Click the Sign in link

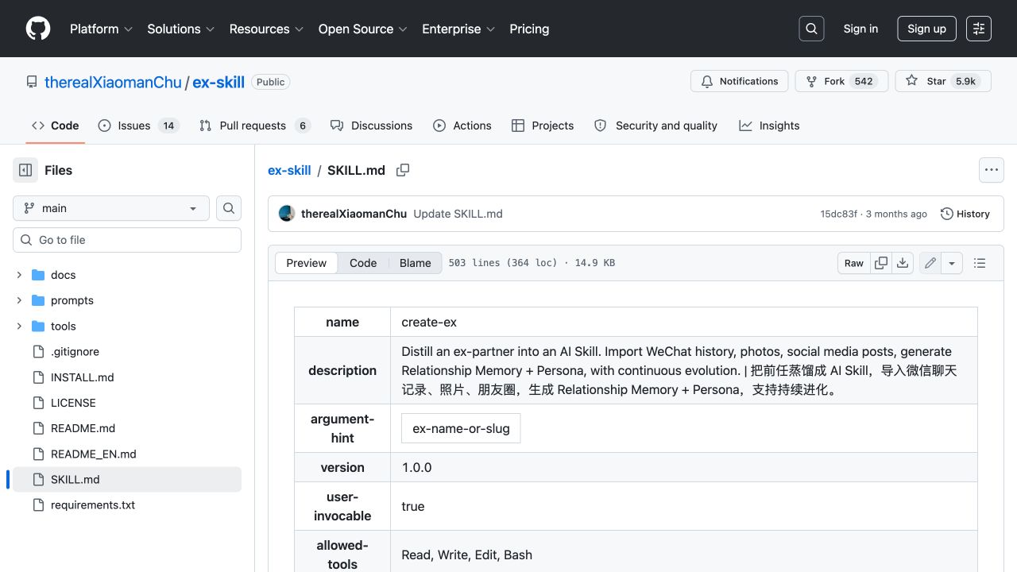[x=860, y=29]
